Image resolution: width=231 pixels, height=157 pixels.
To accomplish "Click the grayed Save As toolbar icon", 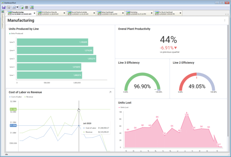I will [8, 7].
